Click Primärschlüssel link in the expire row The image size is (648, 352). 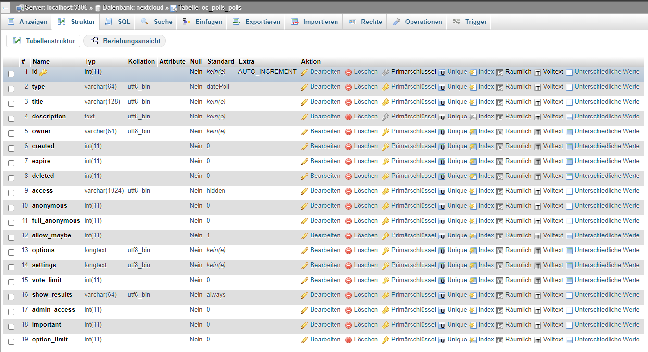(413, 161)
